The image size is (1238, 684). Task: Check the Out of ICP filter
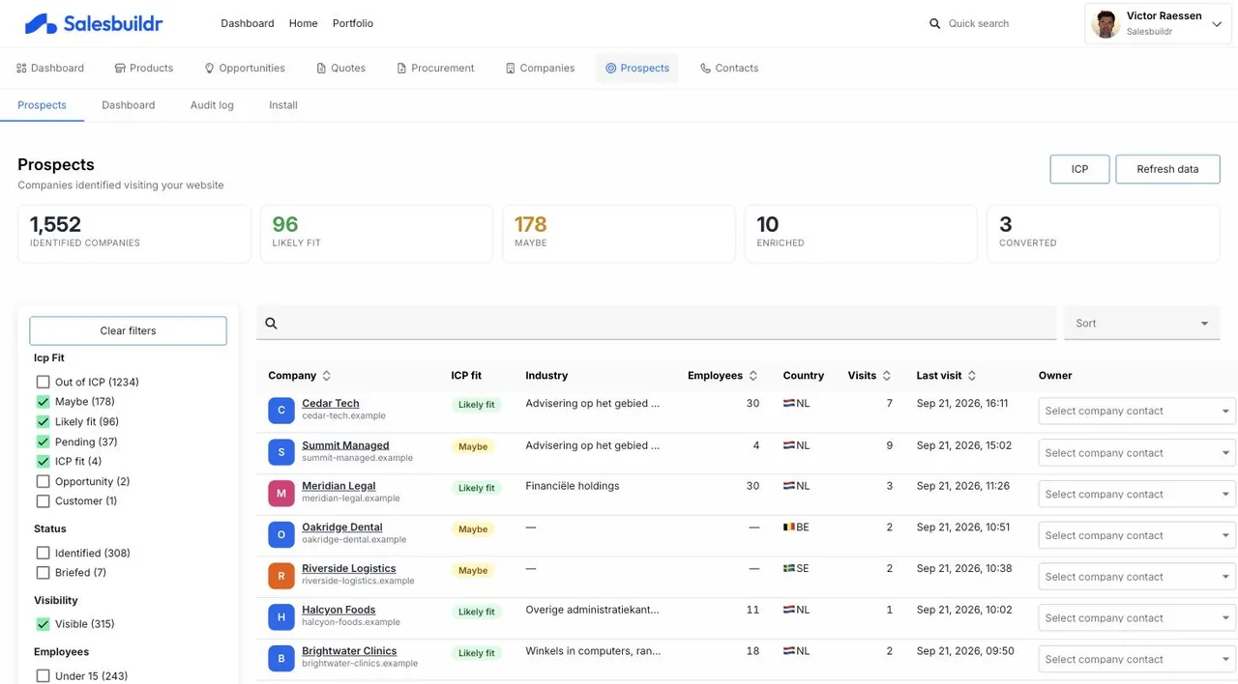pyautogui.click(x=43, y=382)
